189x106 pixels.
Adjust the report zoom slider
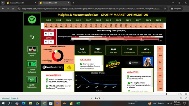[x=166, y=94]
